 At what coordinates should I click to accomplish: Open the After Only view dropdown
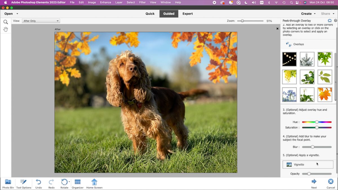(x=41, y=21)
